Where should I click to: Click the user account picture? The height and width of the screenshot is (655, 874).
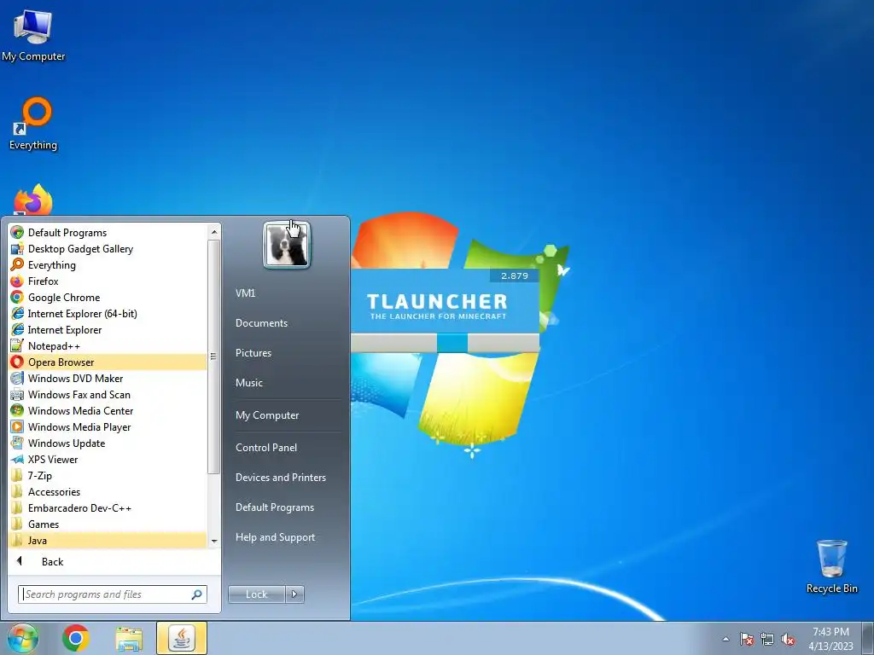pos(287,245)
